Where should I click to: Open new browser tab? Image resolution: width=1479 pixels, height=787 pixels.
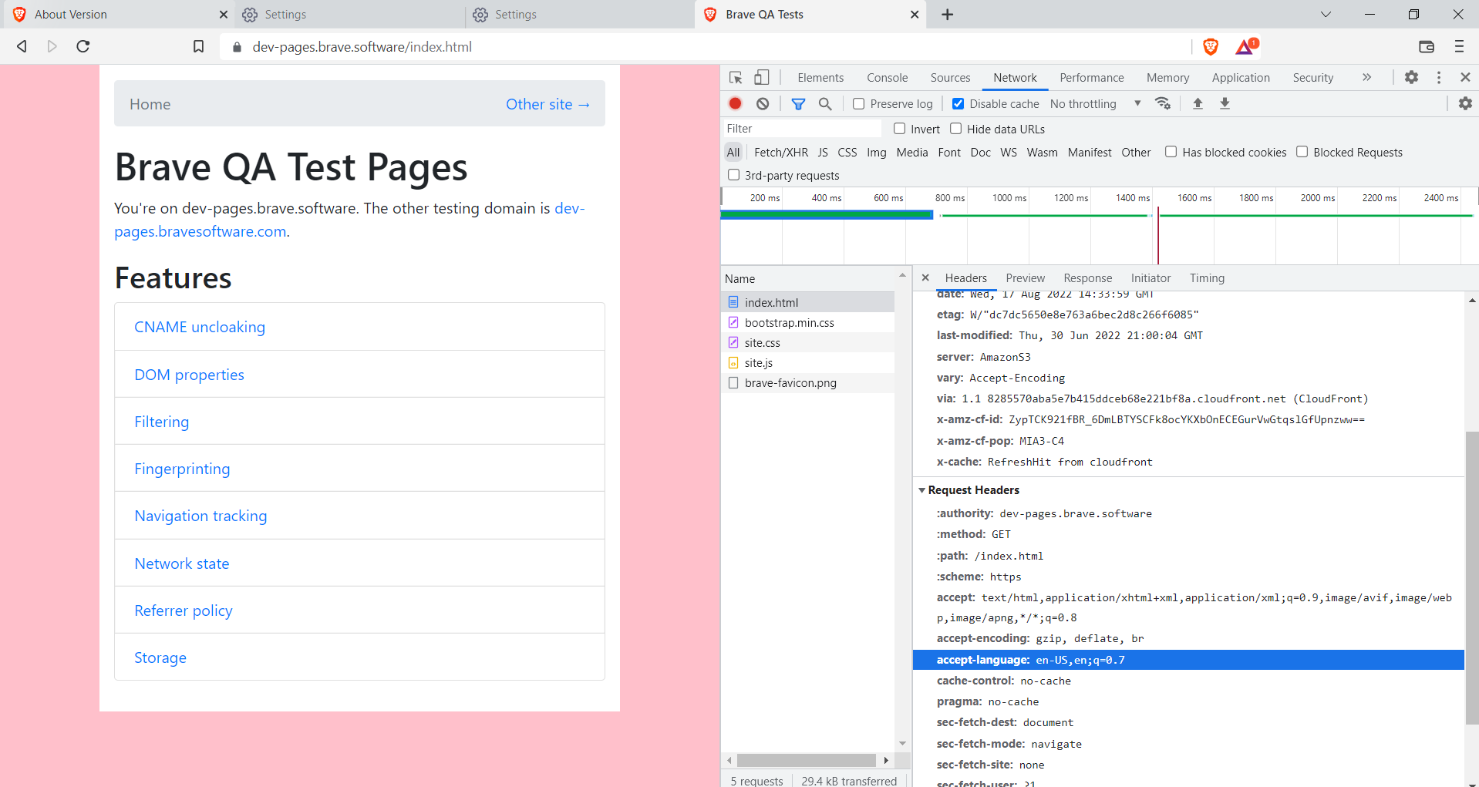pos(948,15)
